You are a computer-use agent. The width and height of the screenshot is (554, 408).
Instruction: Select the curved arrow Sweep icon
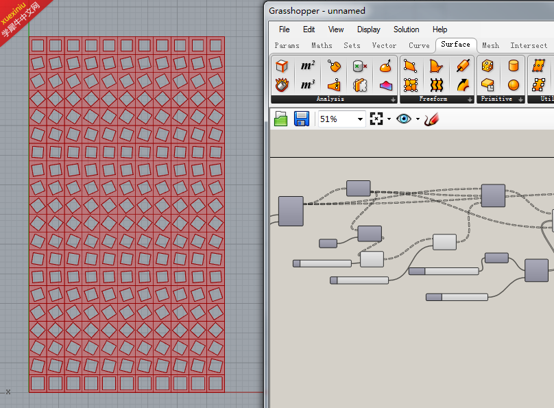[463, 85]
